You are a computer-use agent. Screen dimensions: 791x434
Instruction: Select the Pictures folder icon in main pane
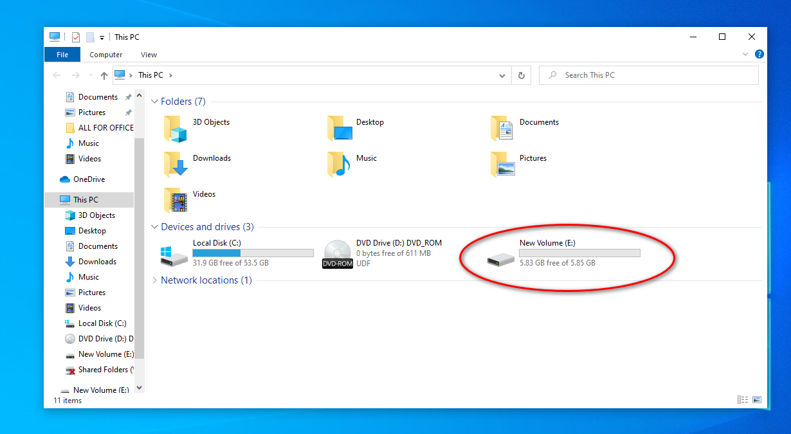pyautogui.click(x=503, y=165)
